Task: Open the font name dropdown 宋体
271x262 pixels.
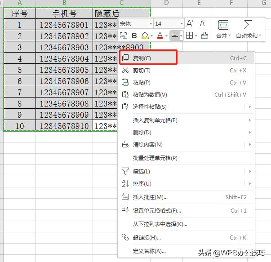Action: point(136,23)
